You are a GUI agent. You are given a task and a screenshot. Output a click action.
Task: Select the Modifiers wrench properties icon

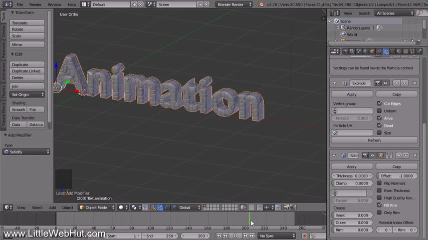386,51
